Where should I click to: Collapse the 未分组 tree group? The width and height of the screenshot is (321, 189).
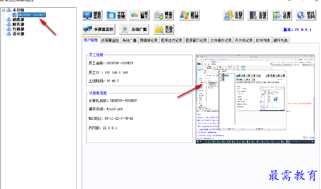[x=3, y=9]
